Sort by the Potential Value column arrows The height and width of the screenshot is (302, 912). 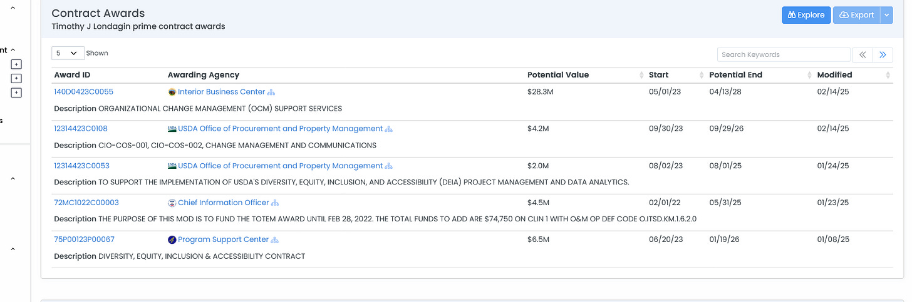(x=641, y=75)
